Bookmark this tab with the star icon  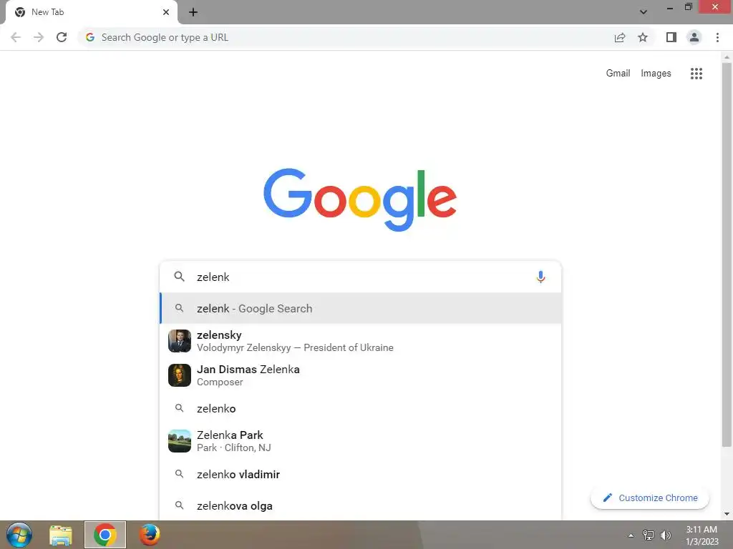point(643,37)
